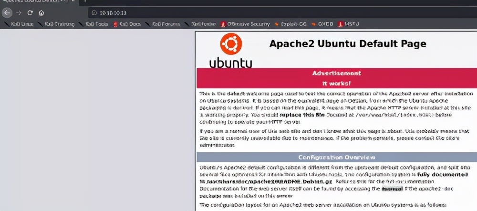Click the "Configuration Overview" section header
The height and width of the screenshot is (211, 477).
pos(336,158)
